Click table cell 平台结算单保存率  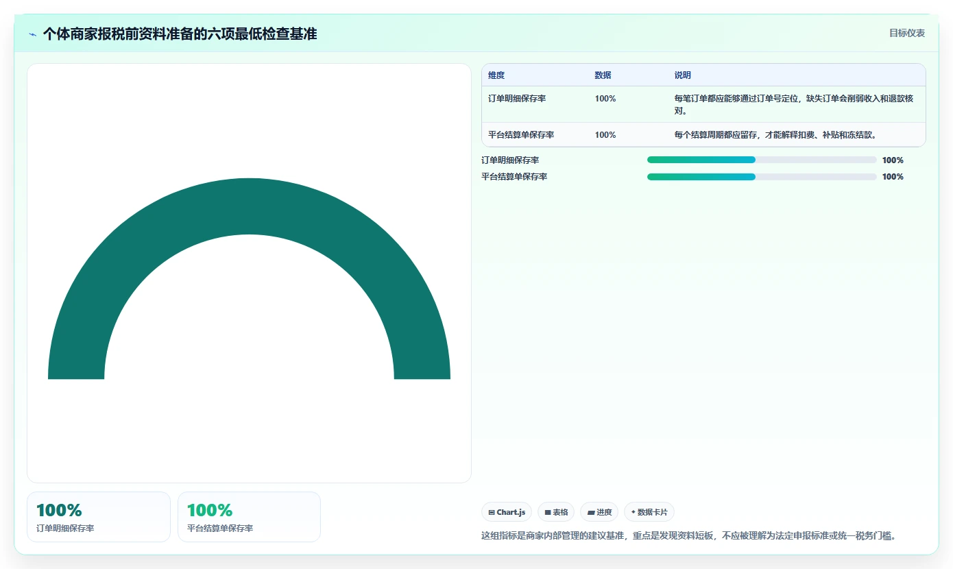pyautogui.click(x=521, y=135)
